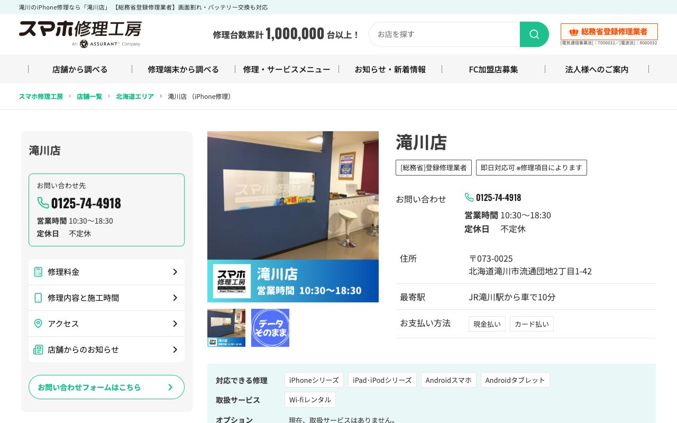This screenshot has width=677, height=423.
Task: Expand the 修理料金 chevron arrow
Action: (x=175, y=272)
